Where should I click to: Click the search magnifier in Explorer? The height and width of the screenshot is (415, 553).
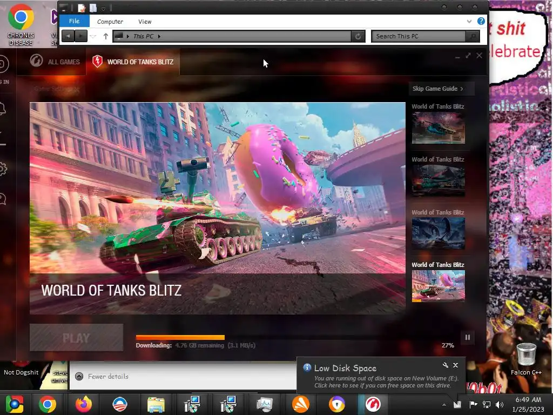473,36
